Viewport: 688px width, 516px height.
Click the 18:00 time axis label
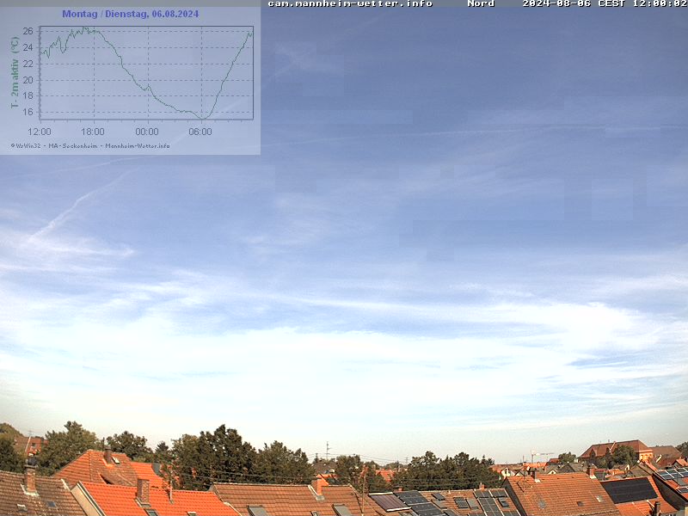(x=93, y=132)
